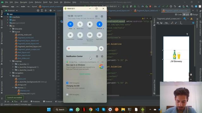The height and width of the screenshot is (113, 202).
Task: Open the Problems tool window
Action: coord(35,101)
